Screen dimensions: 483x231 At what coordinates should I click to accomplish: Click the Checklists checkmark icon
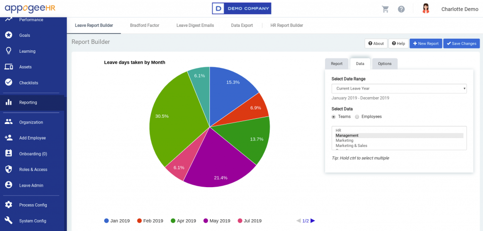tap(8, 82)
